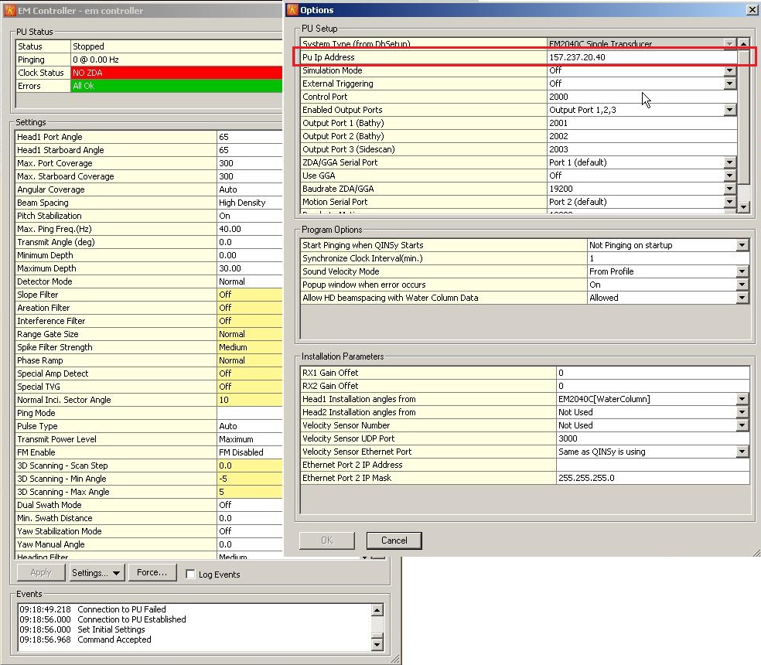Expand Sound Velocity Mode dropdown
This screenshot has height=665, width=761.
[x=742, y=272]
